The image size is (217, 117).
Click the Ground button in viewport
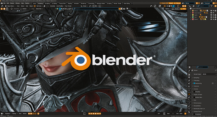point(175,9)
